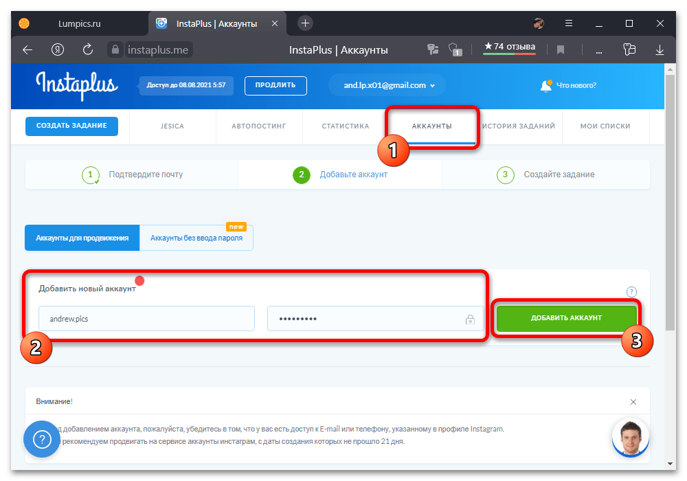Image resolution: width=687 pixels, height=481 pixels.
Task: Expand the and.lp.x01@gmail.com account dropdown
Action: (386, 85)
